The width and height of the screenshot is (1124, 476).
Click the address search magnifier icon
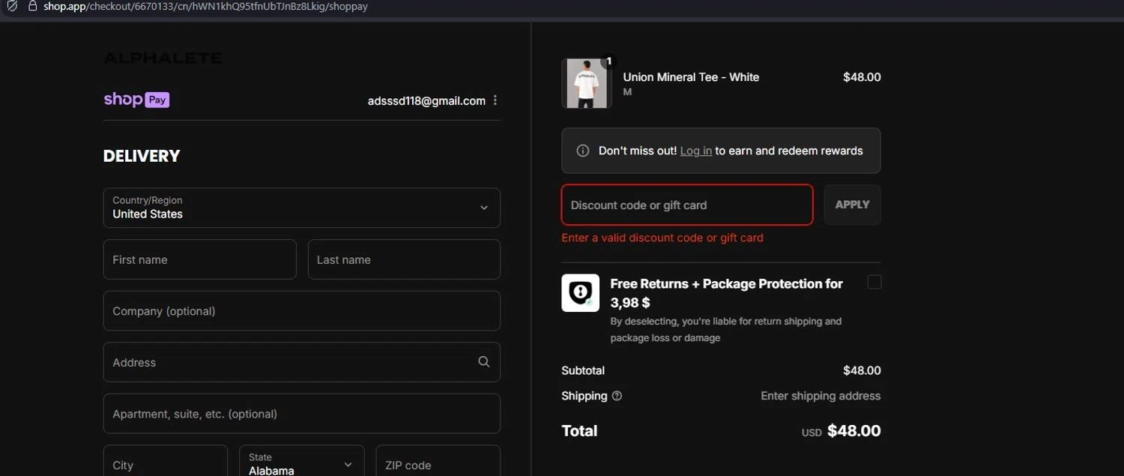484,362
